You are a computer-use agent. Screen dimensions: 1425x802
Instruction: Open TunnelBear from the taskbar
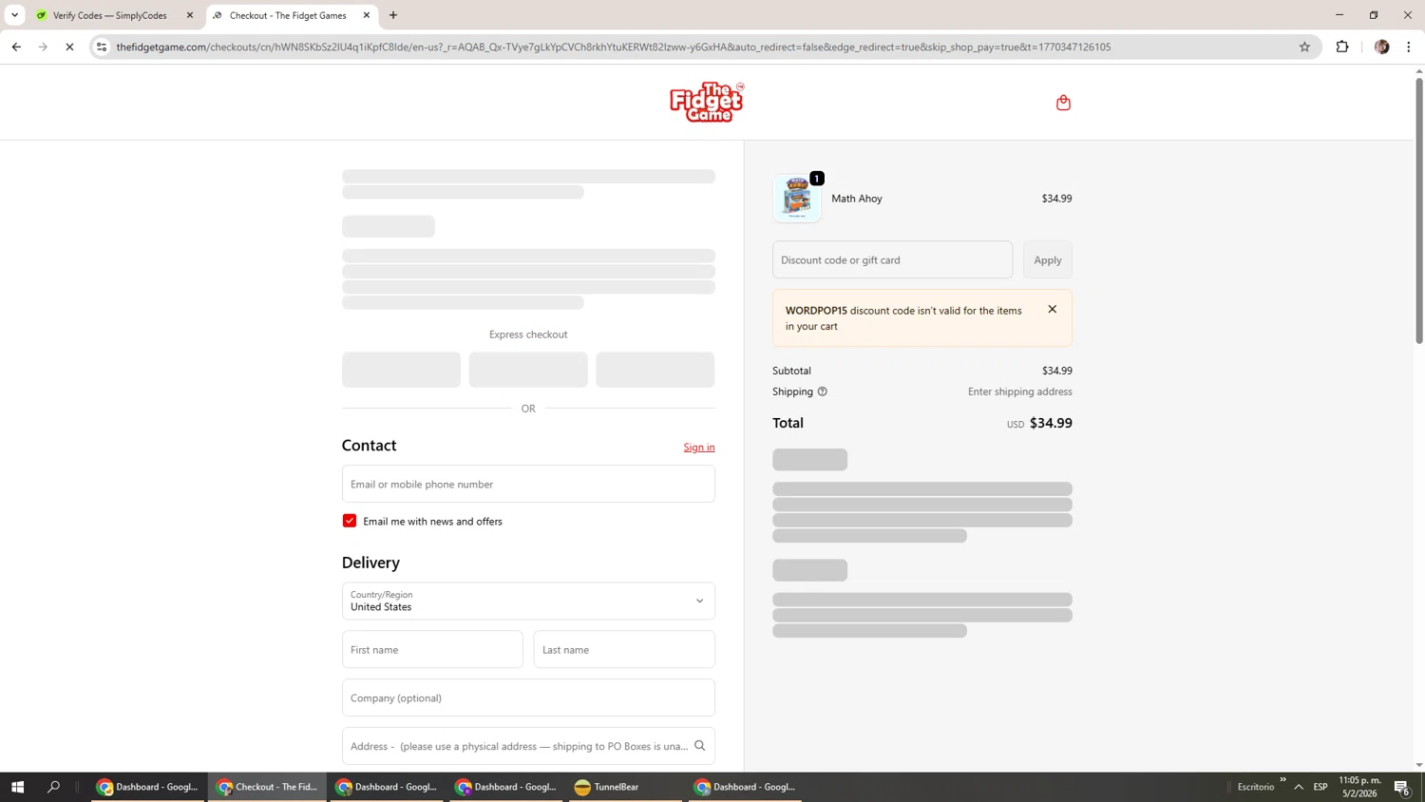pos(625,787)
